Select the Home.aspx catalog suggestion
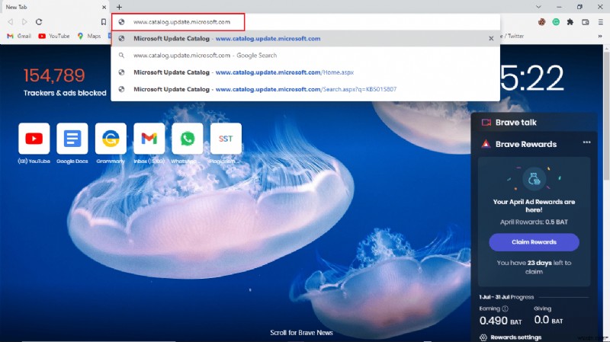Screen dimensions: 610x342 click(306, 72)
